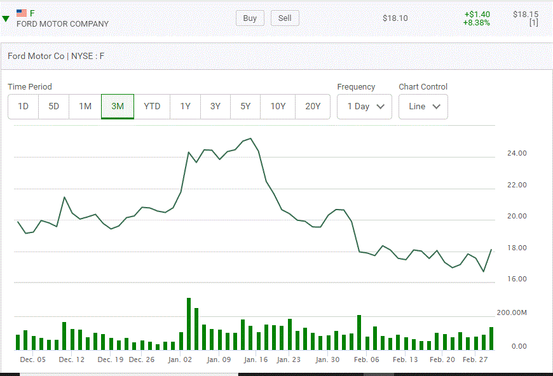This screenshot has height=376, width=553.
Task: Click the Jan. 09 axis label
Action: [219, 359]
